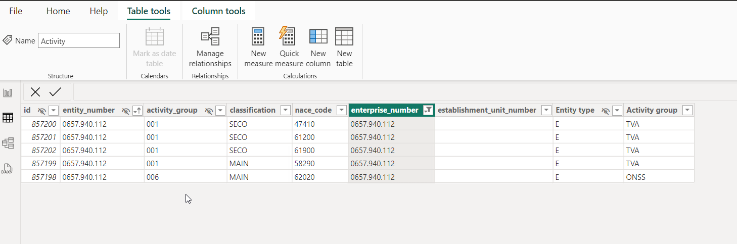Click MAIN classification cell in row 857199
This screenshot has height=244, width=737.
click(x=259, y=163)
